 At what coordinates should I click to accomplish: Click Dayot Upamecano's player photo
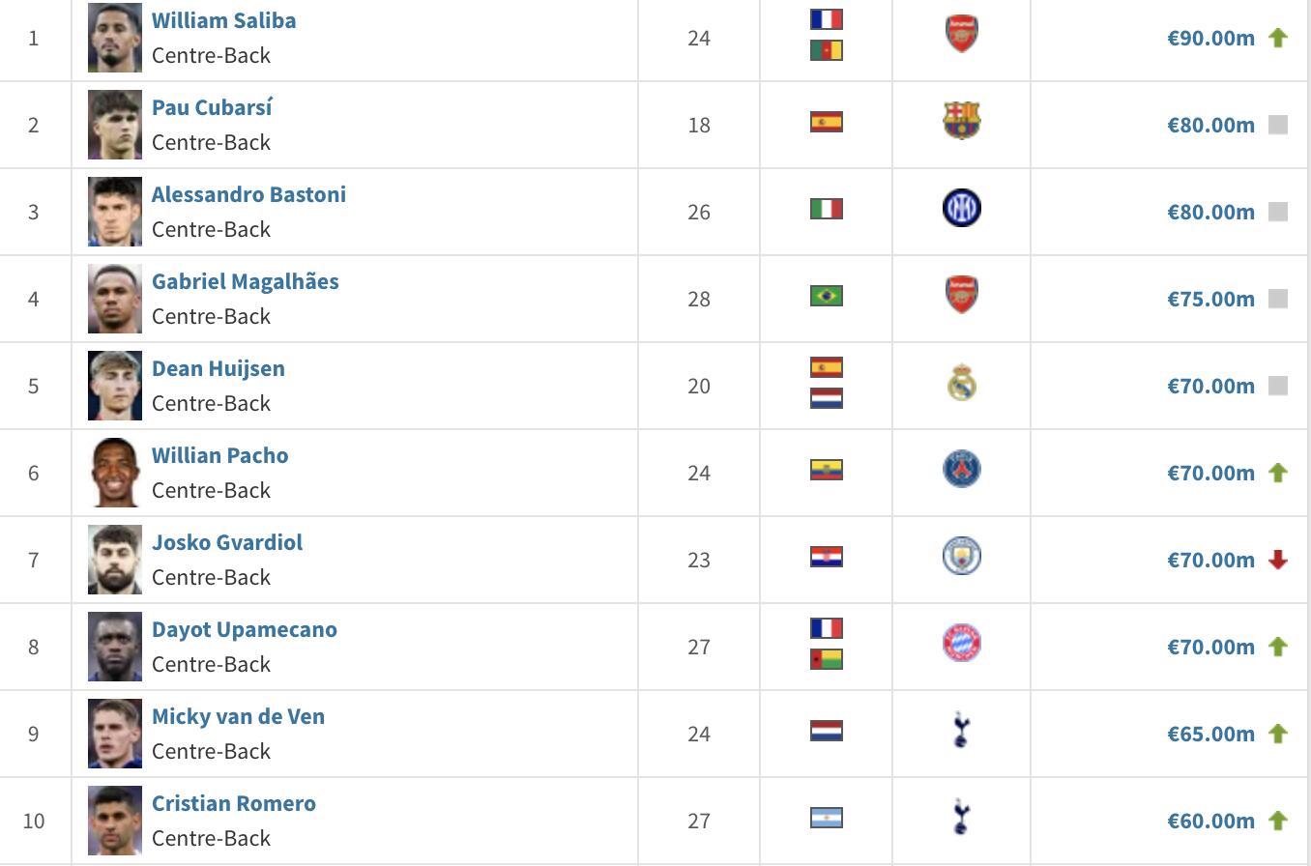114,646
